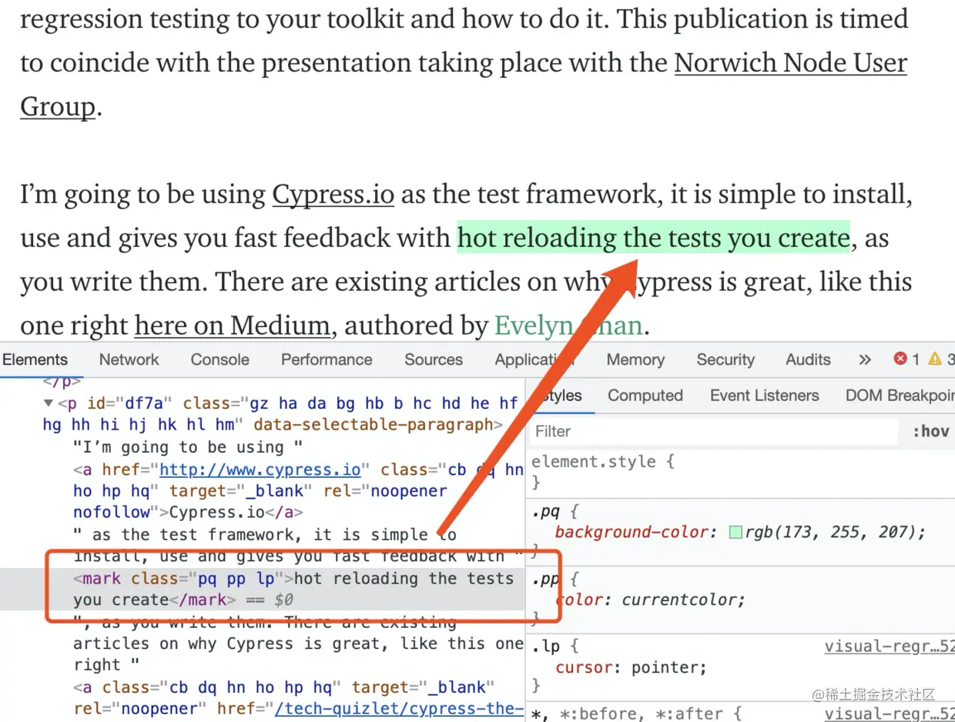Open visual-regr source link for *, *:before rule
The image size is (955, 722).
[889, 714]
